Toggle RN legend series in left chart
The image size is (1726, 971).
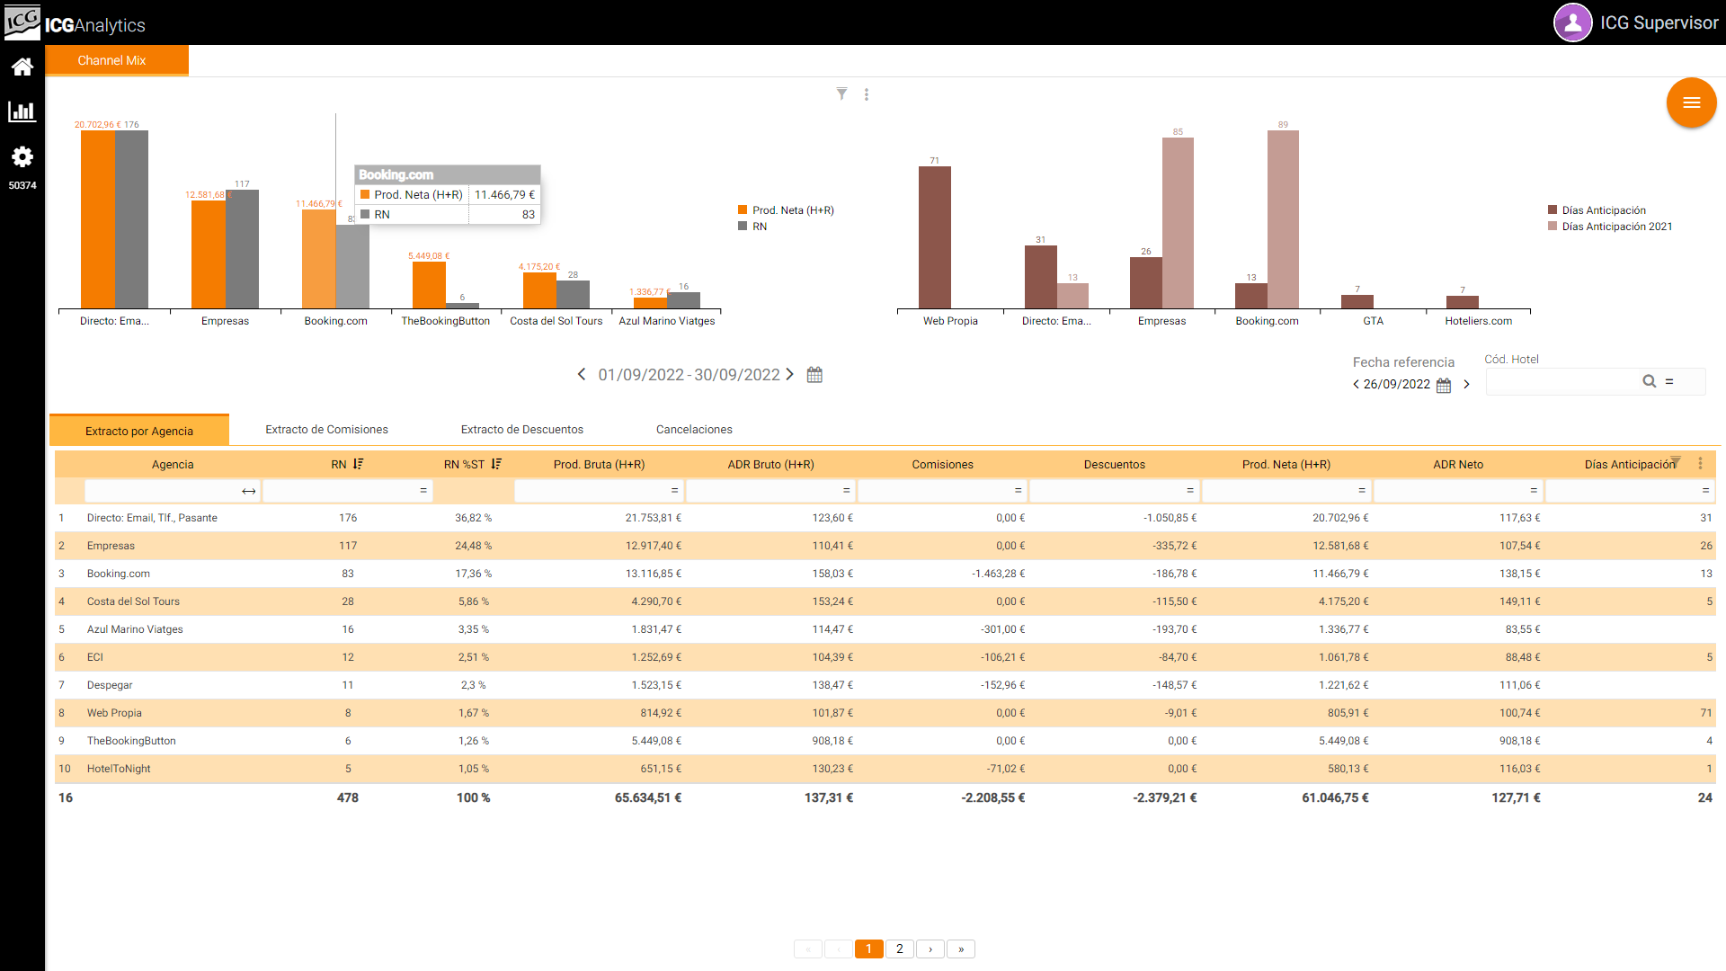point(759,227)
